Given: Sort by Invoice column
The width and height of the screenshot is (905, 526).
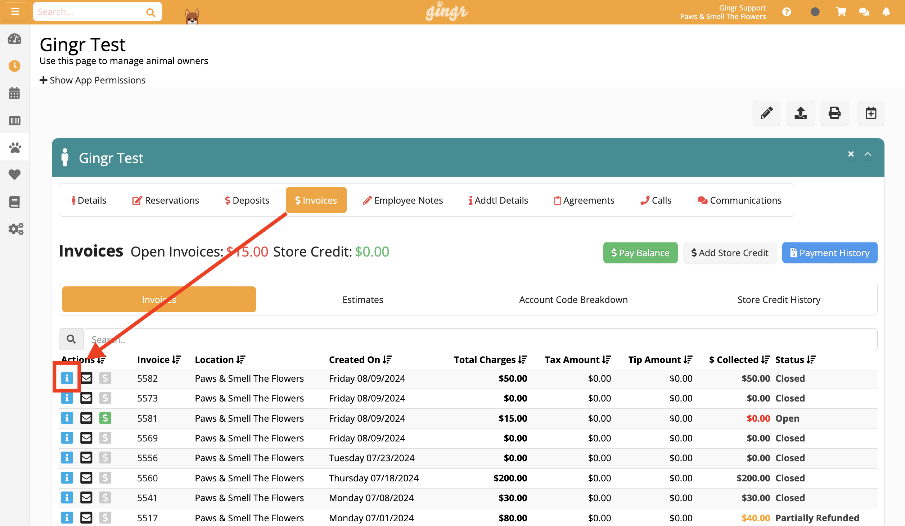Looking at the screenshot, I should coord(159,360).
